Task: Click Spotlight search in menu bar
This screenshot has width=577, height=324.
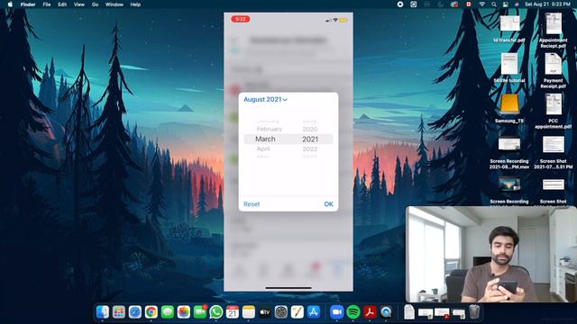Action: 494,4
